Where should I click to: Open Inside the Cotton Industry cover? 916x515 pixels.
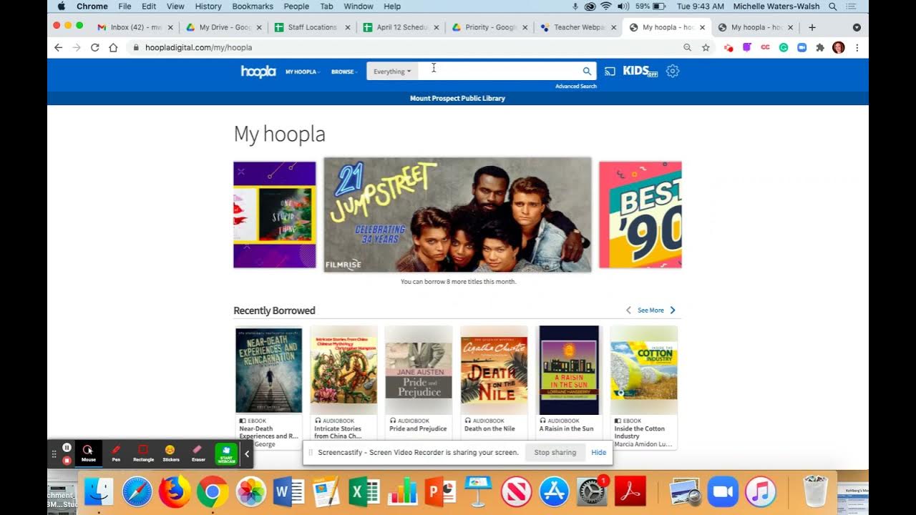tap(644, 371)
